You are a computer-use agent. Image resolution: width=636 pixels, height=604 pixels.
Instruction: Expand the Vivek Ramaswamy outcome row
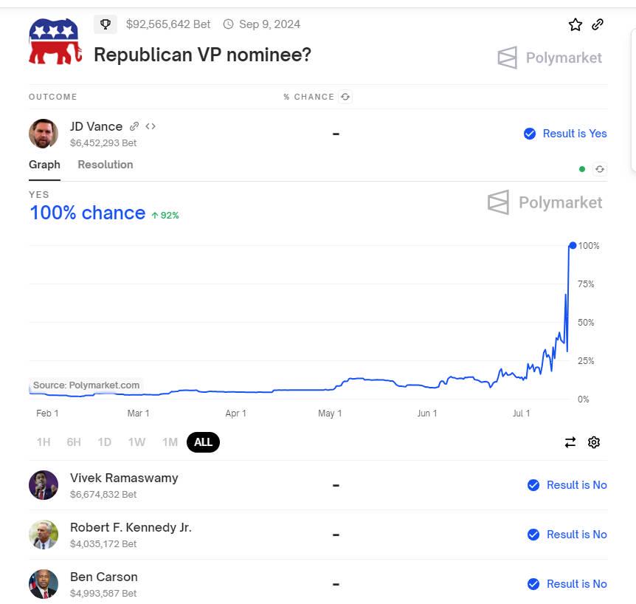click(124, 478)
